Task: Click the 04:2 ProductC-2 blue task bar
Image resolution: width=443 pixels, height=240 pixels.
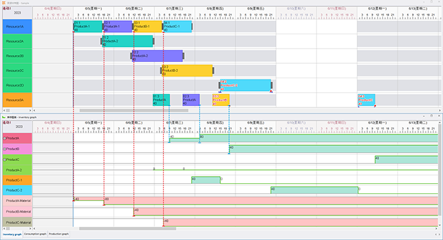Action: click(x=246, y=85)
